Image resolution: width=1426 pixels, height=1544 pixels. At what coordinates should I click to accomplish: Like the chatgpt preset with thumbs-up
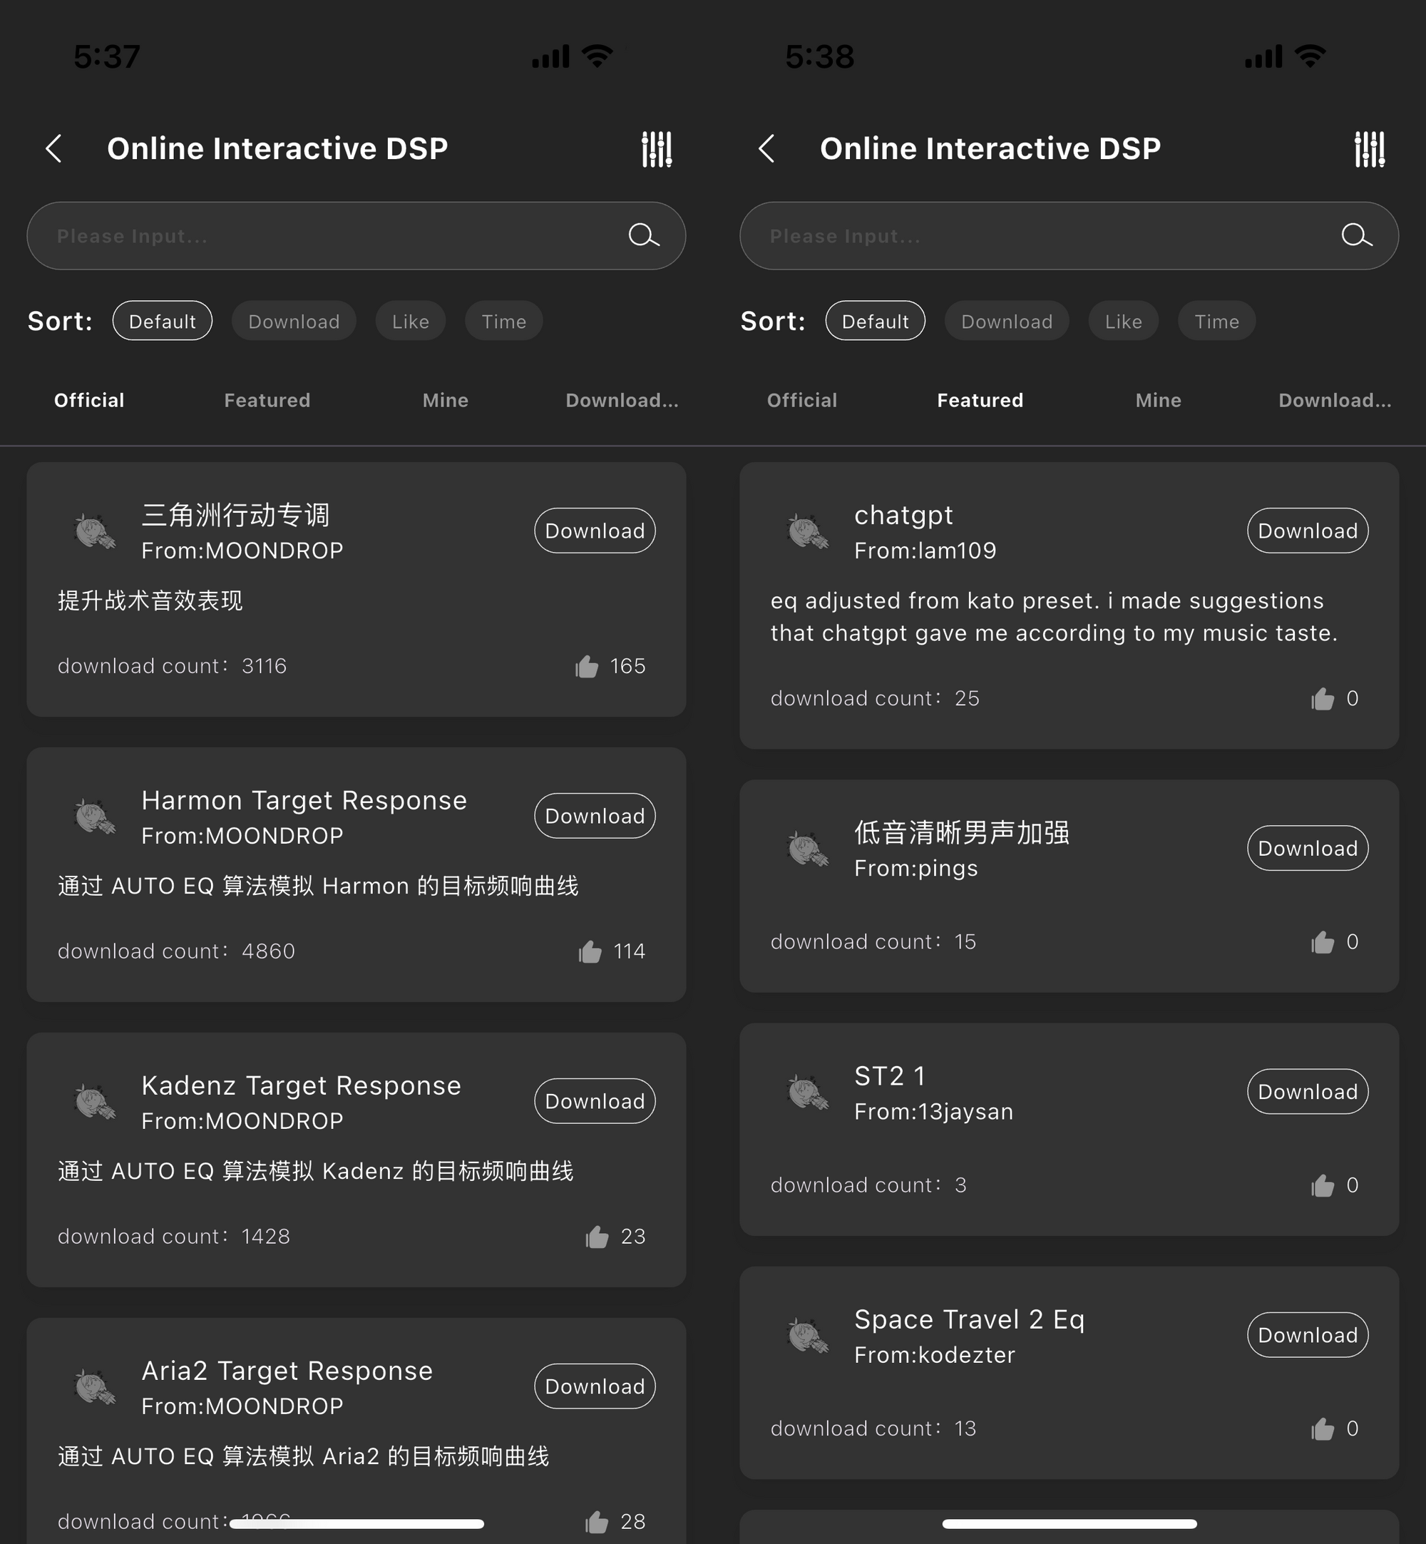point(1323,699)
